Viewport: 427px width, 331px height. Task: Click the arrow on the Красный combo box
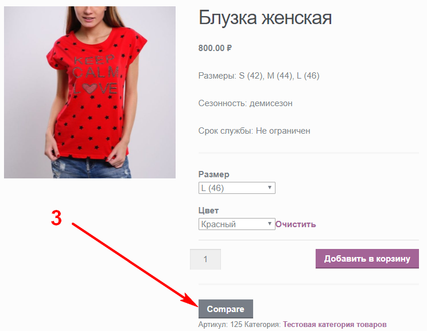tap(270, 224)
